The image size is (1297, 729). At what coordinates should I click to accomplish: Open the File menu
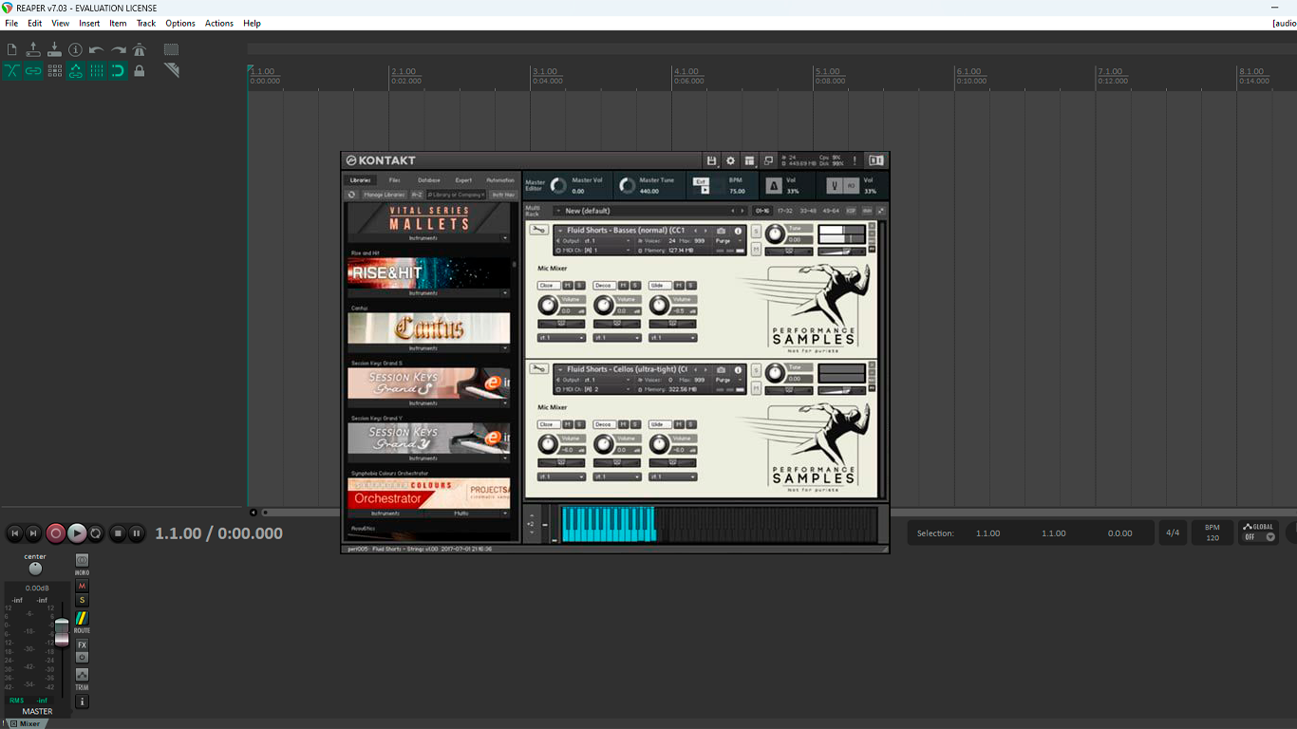click(x=11, y=23)
